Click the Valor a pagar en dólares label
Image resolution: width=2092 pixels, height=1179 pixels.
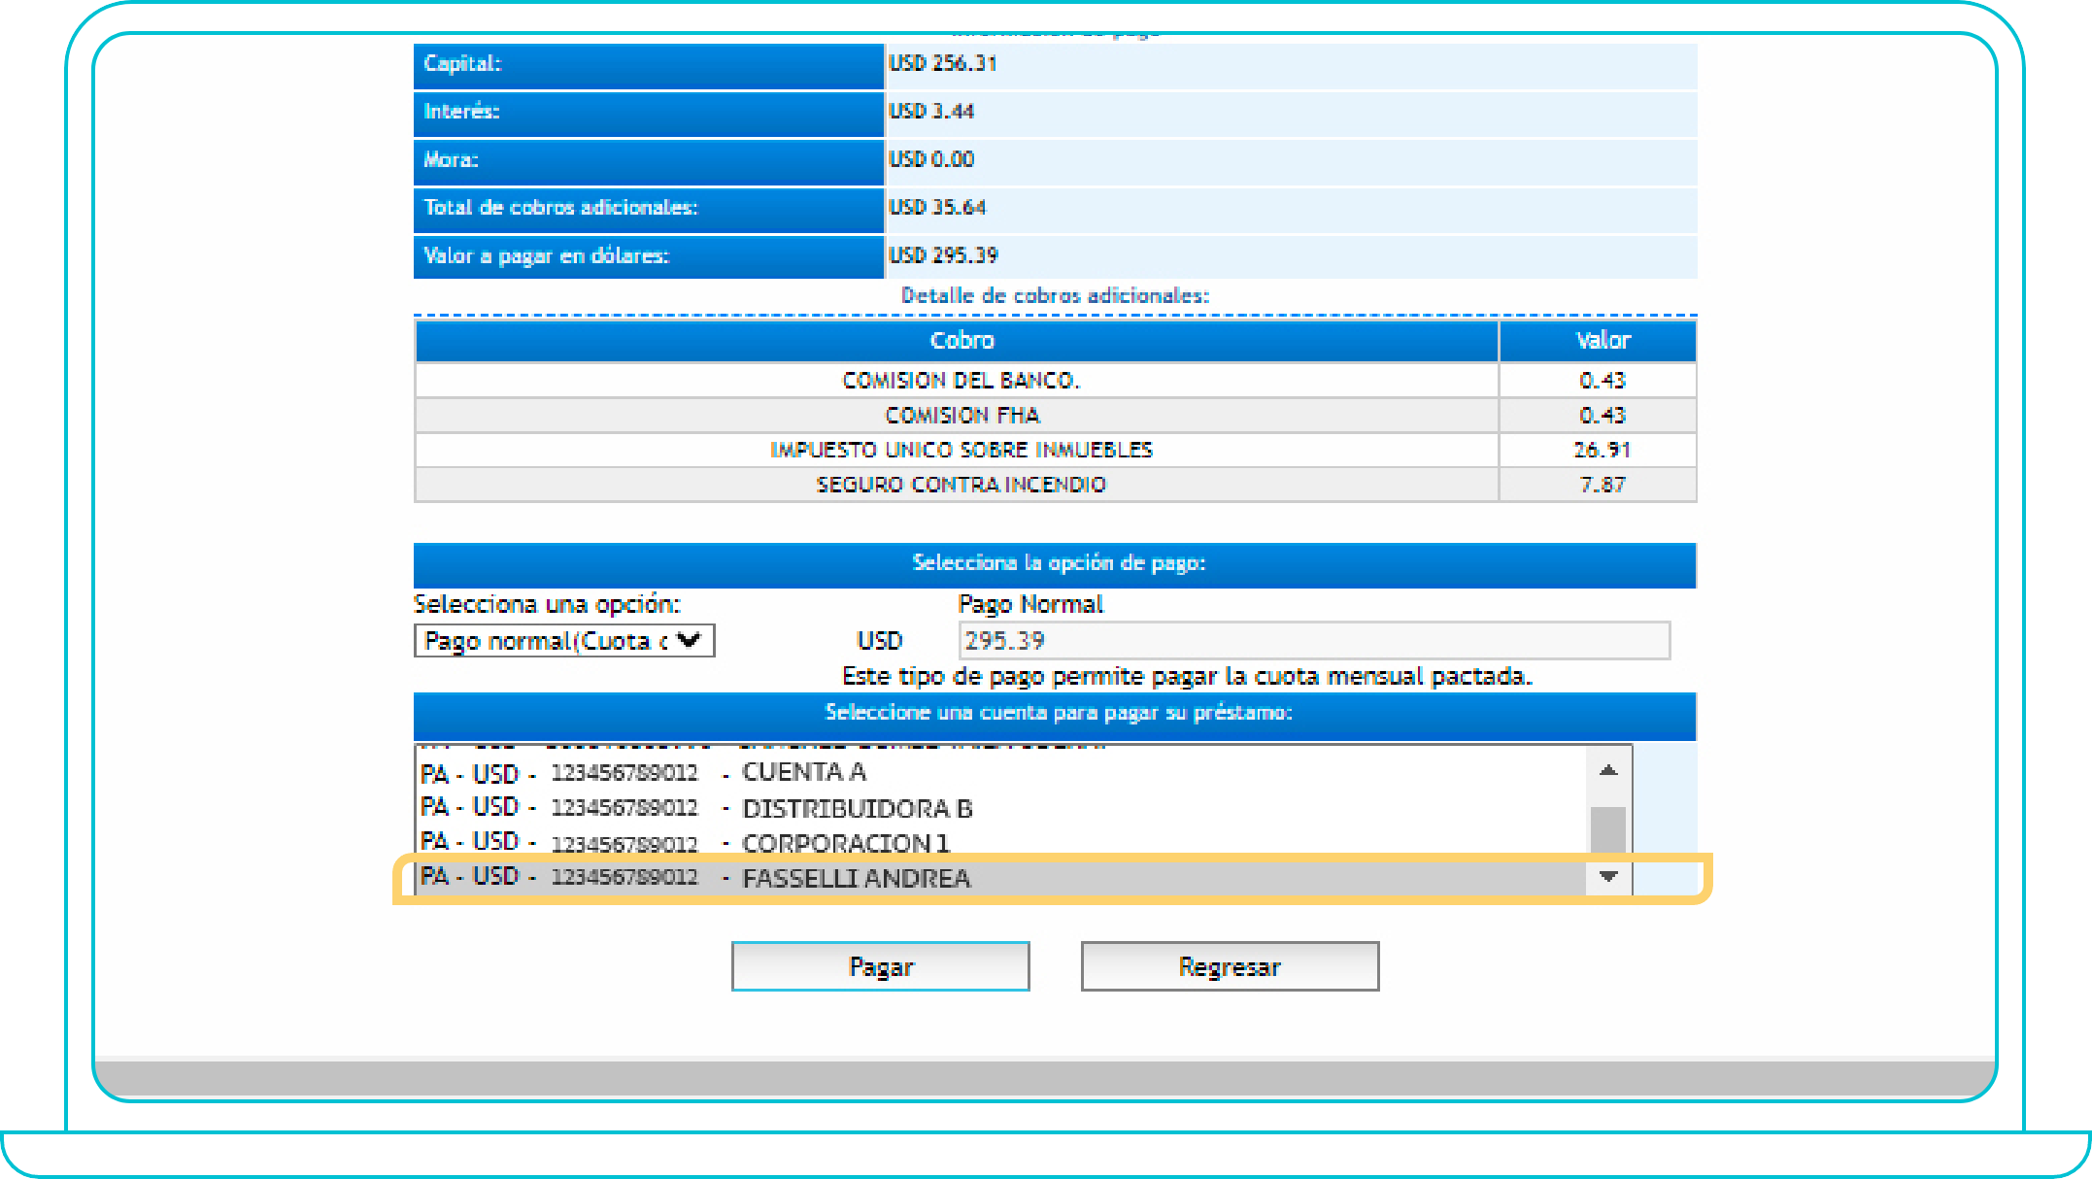coord(547,256)
